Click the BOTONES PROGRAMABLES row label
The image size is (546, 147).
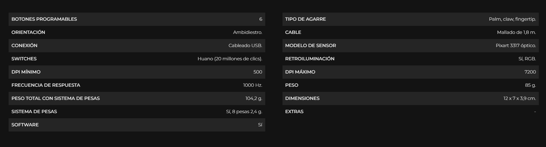coord(44,19)
